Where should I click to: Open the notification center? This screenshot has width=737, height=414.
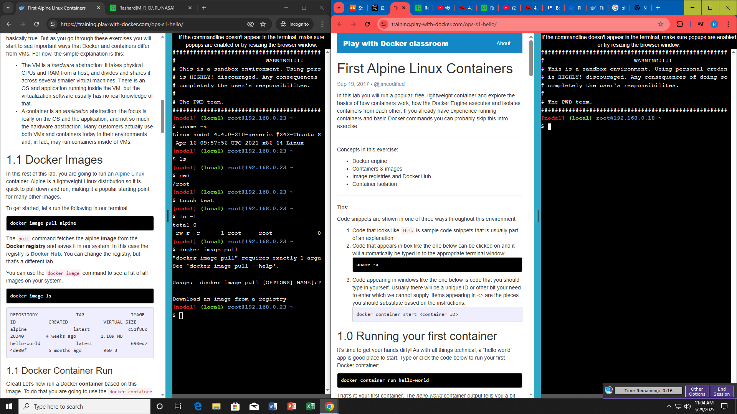click(725, 406)
